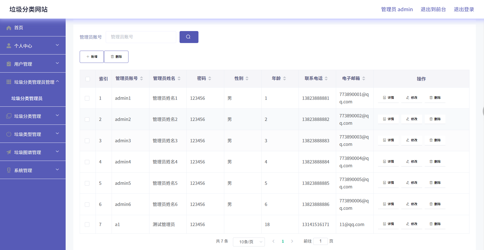Expand 垃圾类型管理 menu chevron
The image size is (484, 250).
(57, 133)
